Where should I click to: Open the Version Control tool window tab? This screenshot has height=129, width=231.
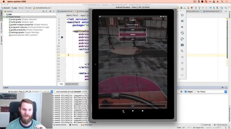(60, 125)
